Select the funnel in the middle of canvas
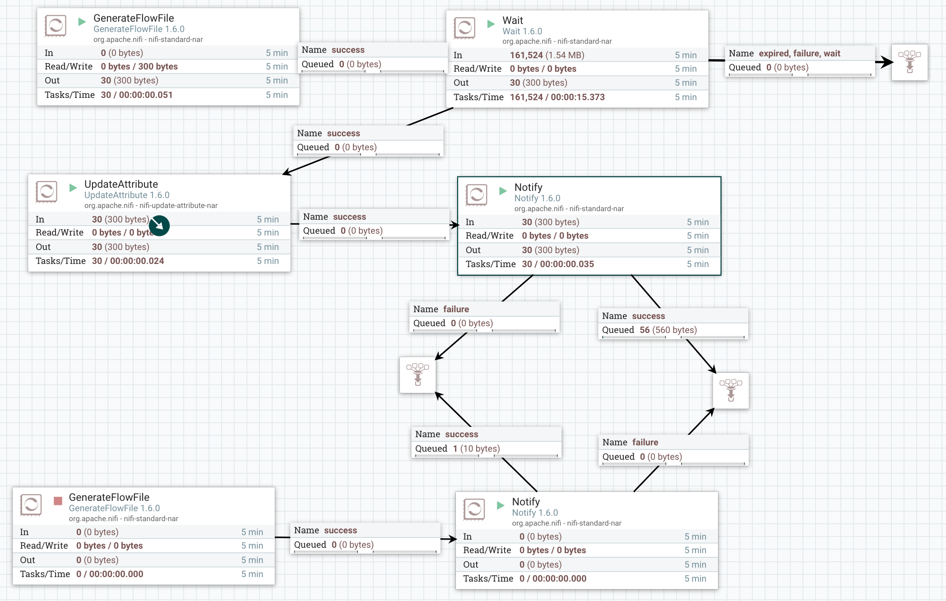Image resolution: width=946 pixels, height=601 pixels. click(417, 375)
